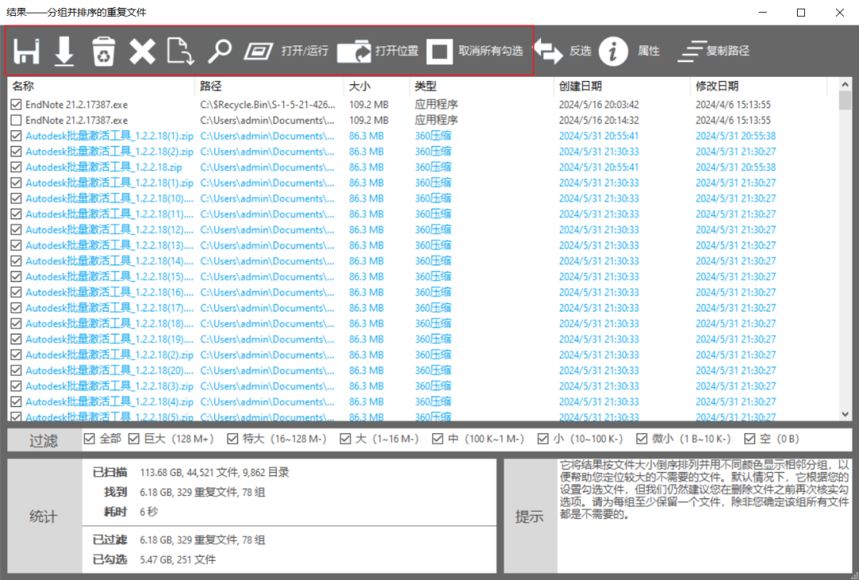The image size is (859, 580).
Task: Toggle the 特大 (16~128 M-) filter
Action: coord(232,439)
